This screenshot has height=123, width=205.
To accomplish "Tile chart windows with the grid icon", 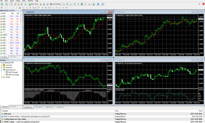I will pyautogui.click(x=82, y=4).
